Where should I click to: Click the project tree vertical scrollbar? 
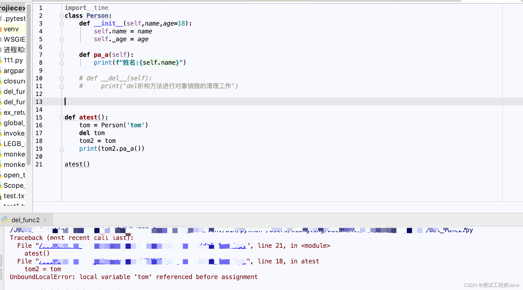point(29,85)
